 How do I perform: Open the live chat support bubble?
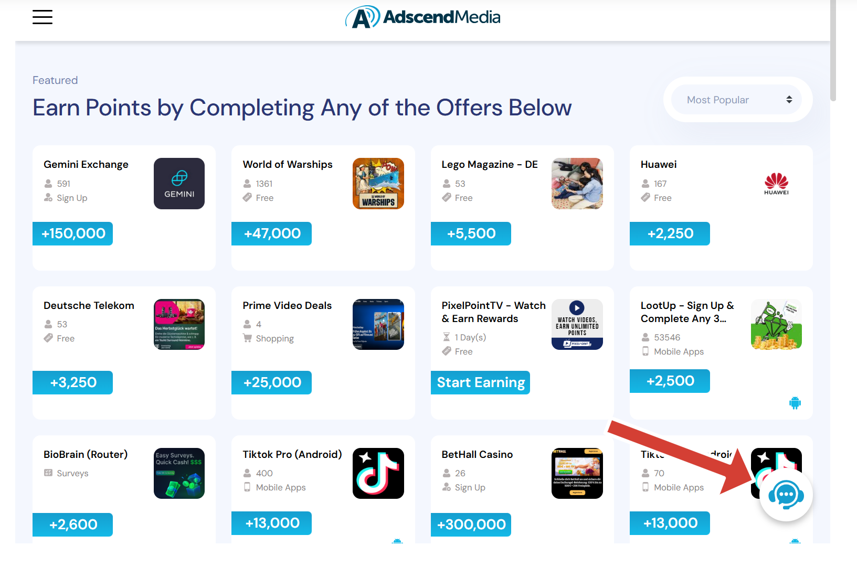click(786, 495)
